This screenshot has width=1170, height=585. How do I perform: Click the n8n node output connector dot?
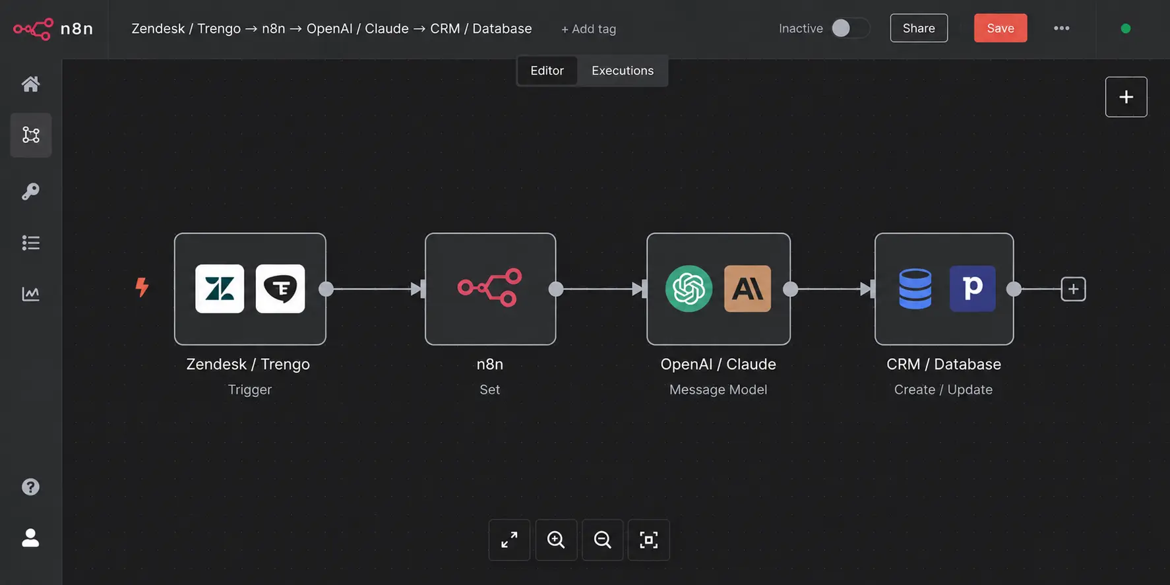point(556,289)
